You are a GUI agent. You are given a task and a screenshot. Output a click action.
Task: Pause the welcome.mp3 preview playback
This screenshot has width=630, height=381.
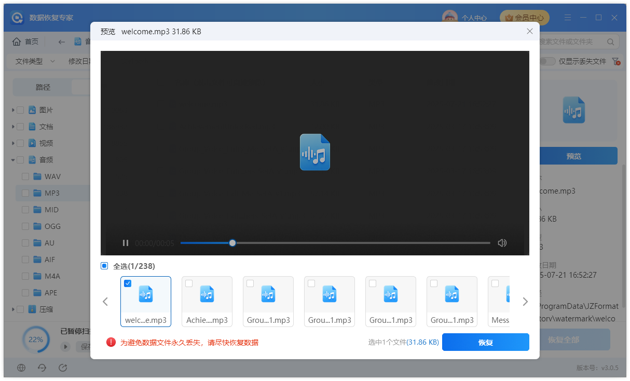click(125, 243)
